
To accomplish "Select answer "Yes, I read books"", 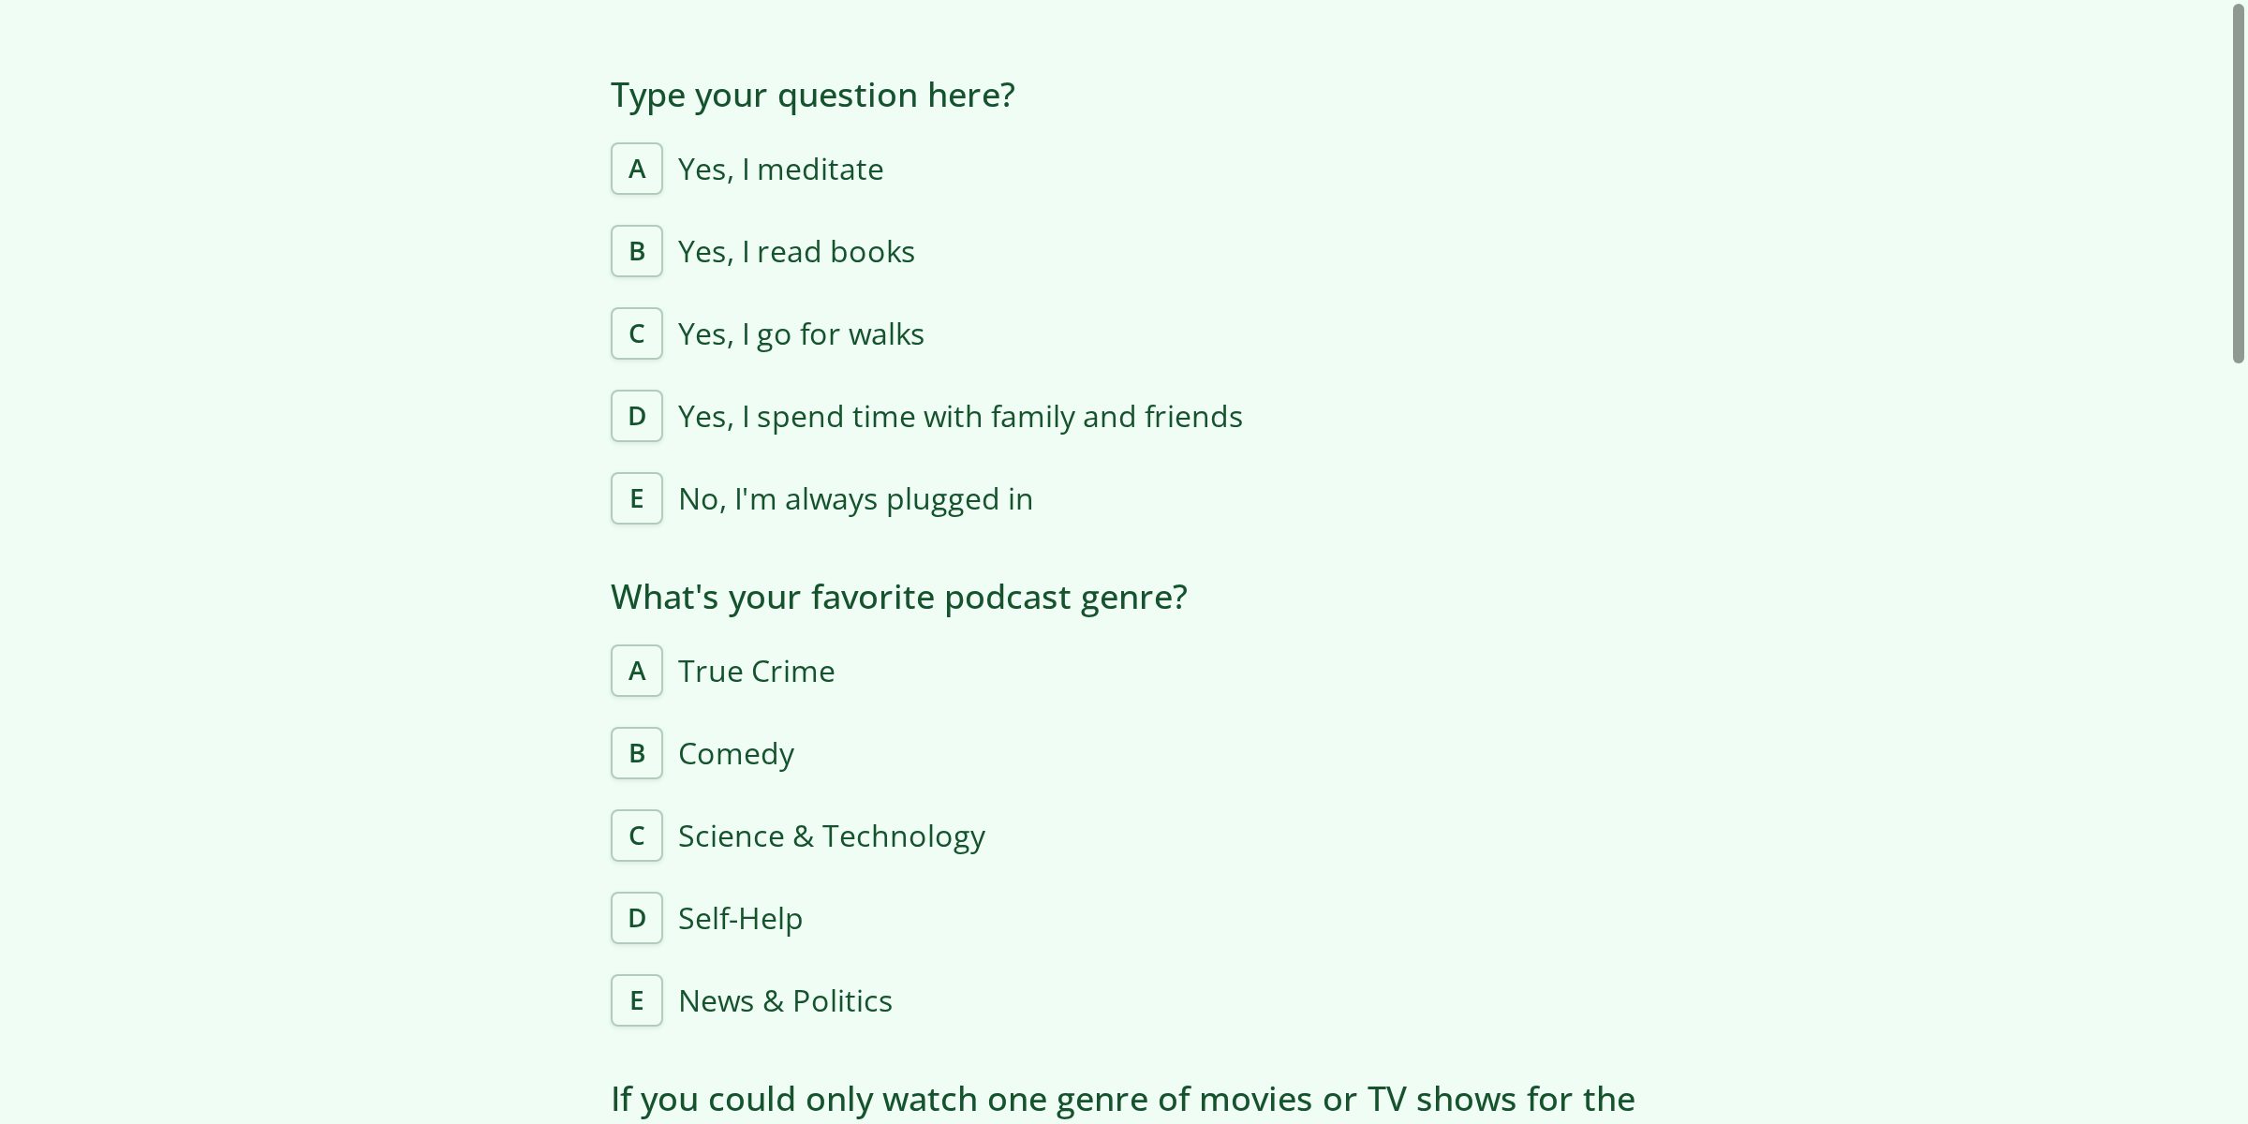I will [x=795, y=251].
